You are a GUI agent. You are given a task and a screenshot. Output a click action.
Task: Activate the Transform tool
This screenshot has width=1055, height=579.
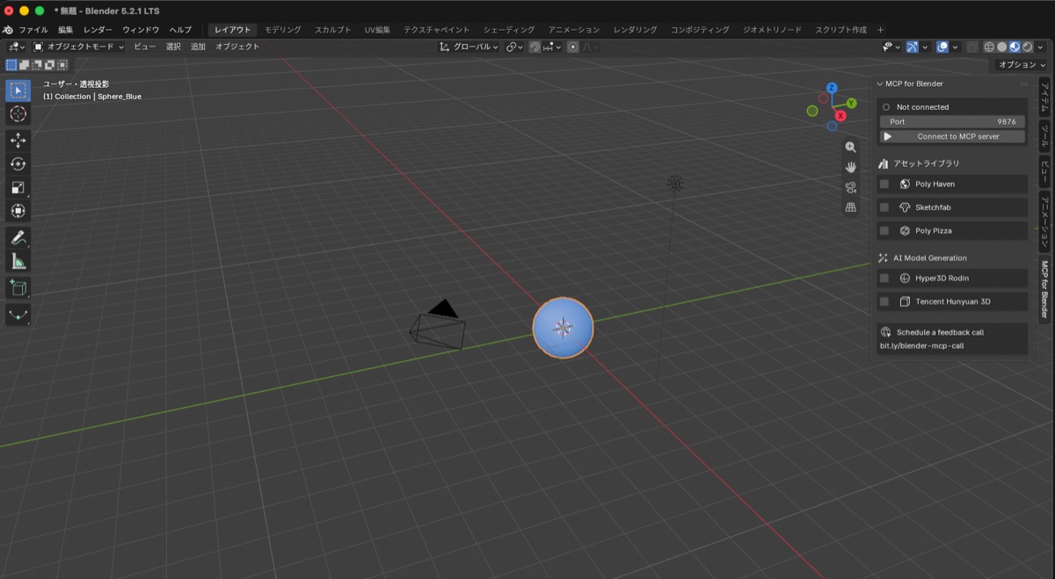18,211
